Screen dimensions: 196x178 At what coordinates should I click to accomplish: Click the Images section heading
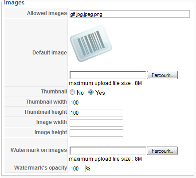[x=14, y=3]
